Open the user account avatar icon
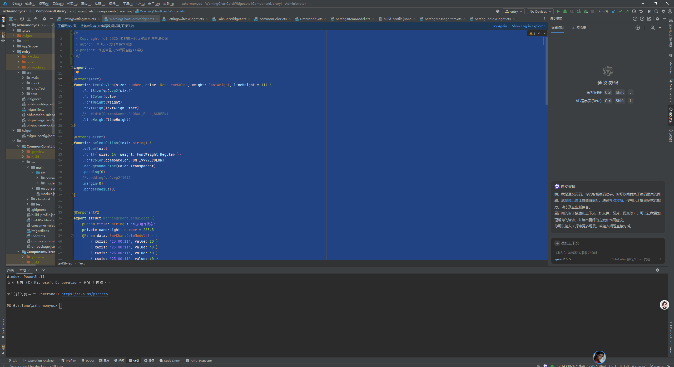674x367 pixels. [x=670, y=11]
